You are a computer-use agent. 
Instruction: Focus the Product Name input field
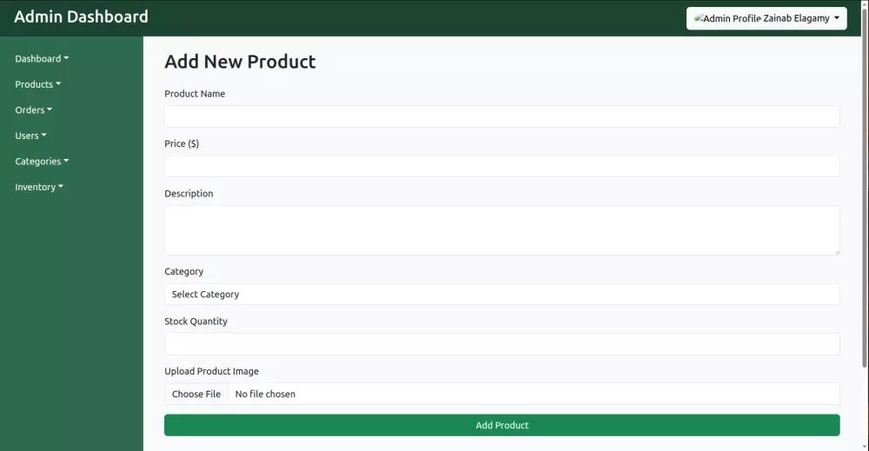501,116
